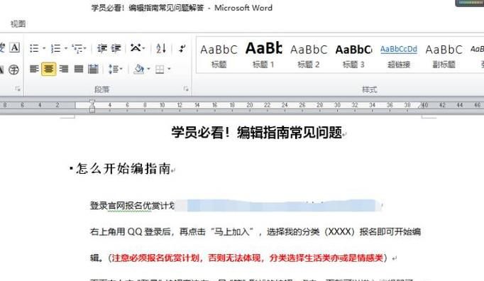484x281 pixels.
Task: Click the Asian Layout icon
Action: (136, 48)
